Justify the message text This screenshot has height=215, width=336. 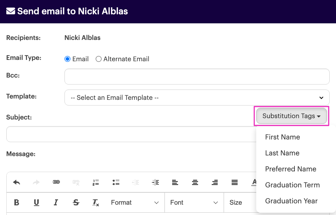[x=235, y=182]
